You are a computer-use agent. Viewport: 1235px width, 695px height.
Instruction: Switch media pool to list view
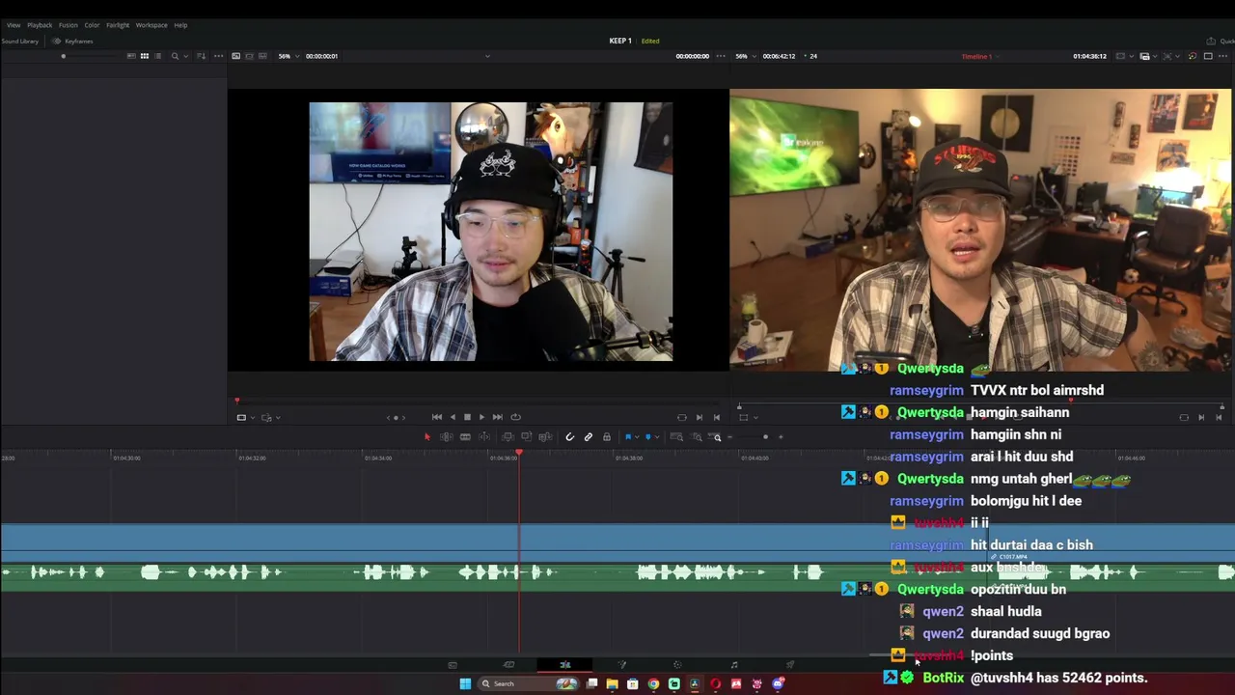[x=158, y=56]
